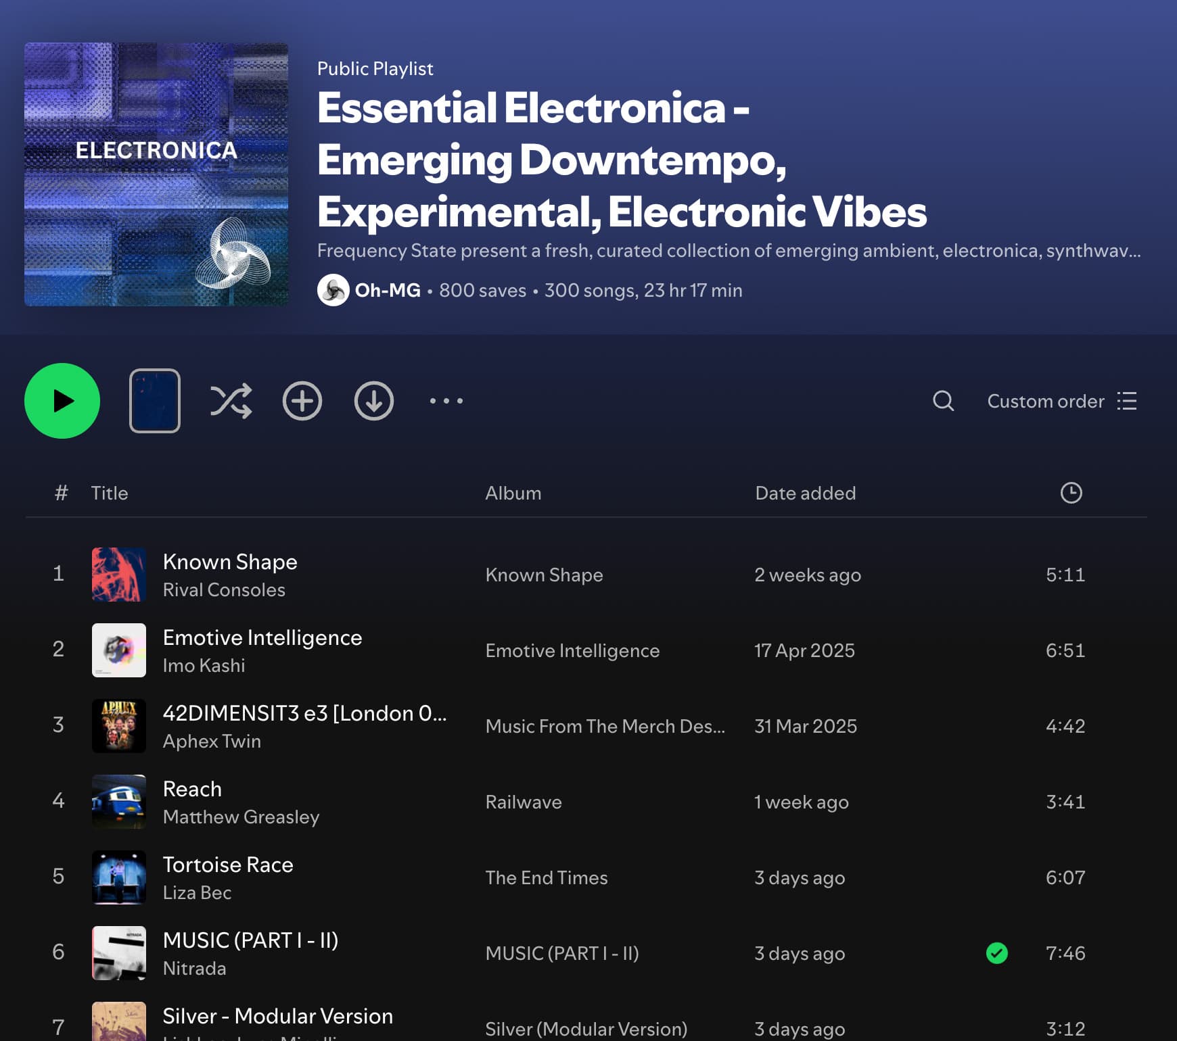Click the 5:11 duration of Known Shape
Screen dimensions: 1177x1041
[1065, 575]
